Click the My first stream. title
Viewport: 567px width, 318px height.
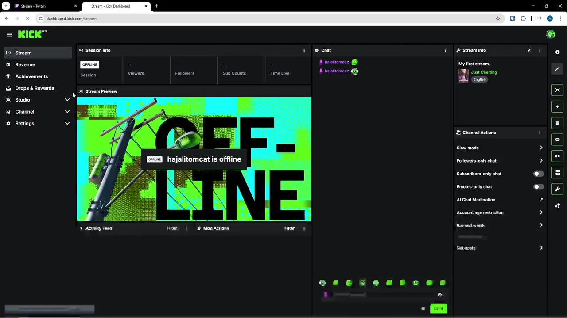(474, 64)
